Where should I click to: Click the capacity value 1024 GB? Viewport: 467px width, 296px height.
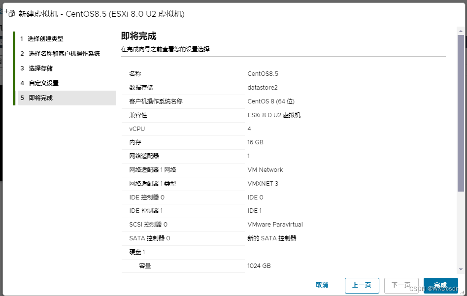pos(259,266)
